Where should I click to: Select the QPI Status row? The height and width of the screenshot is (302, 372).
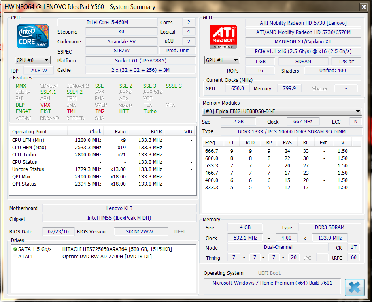coord(102,184)
